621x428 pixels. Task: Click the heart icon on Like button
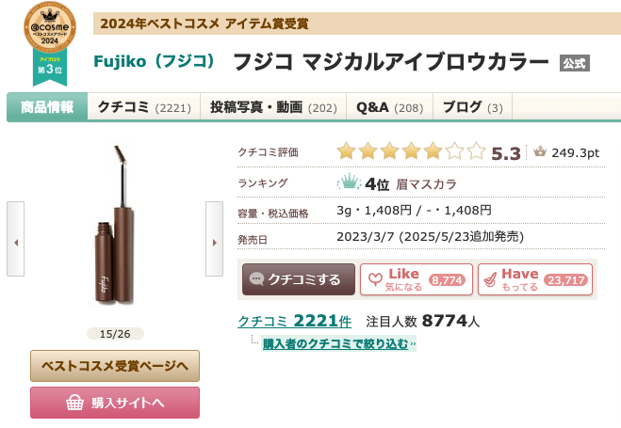coord(374,279)
